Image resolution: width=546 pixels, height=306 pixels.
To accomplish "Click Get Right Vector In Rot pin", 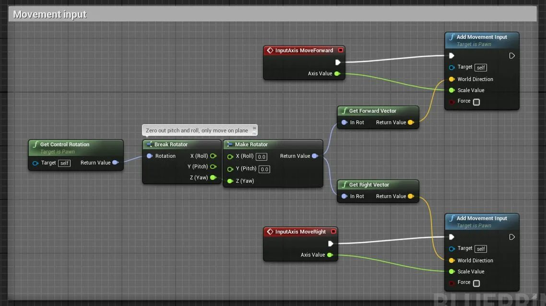I will point(344,196).
